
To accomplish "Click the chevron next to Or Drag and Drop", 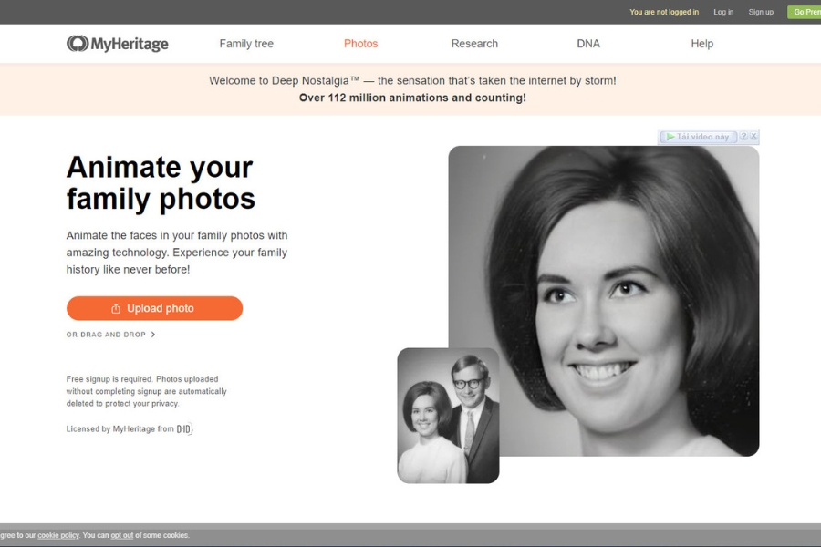I will tap(153, 335).
